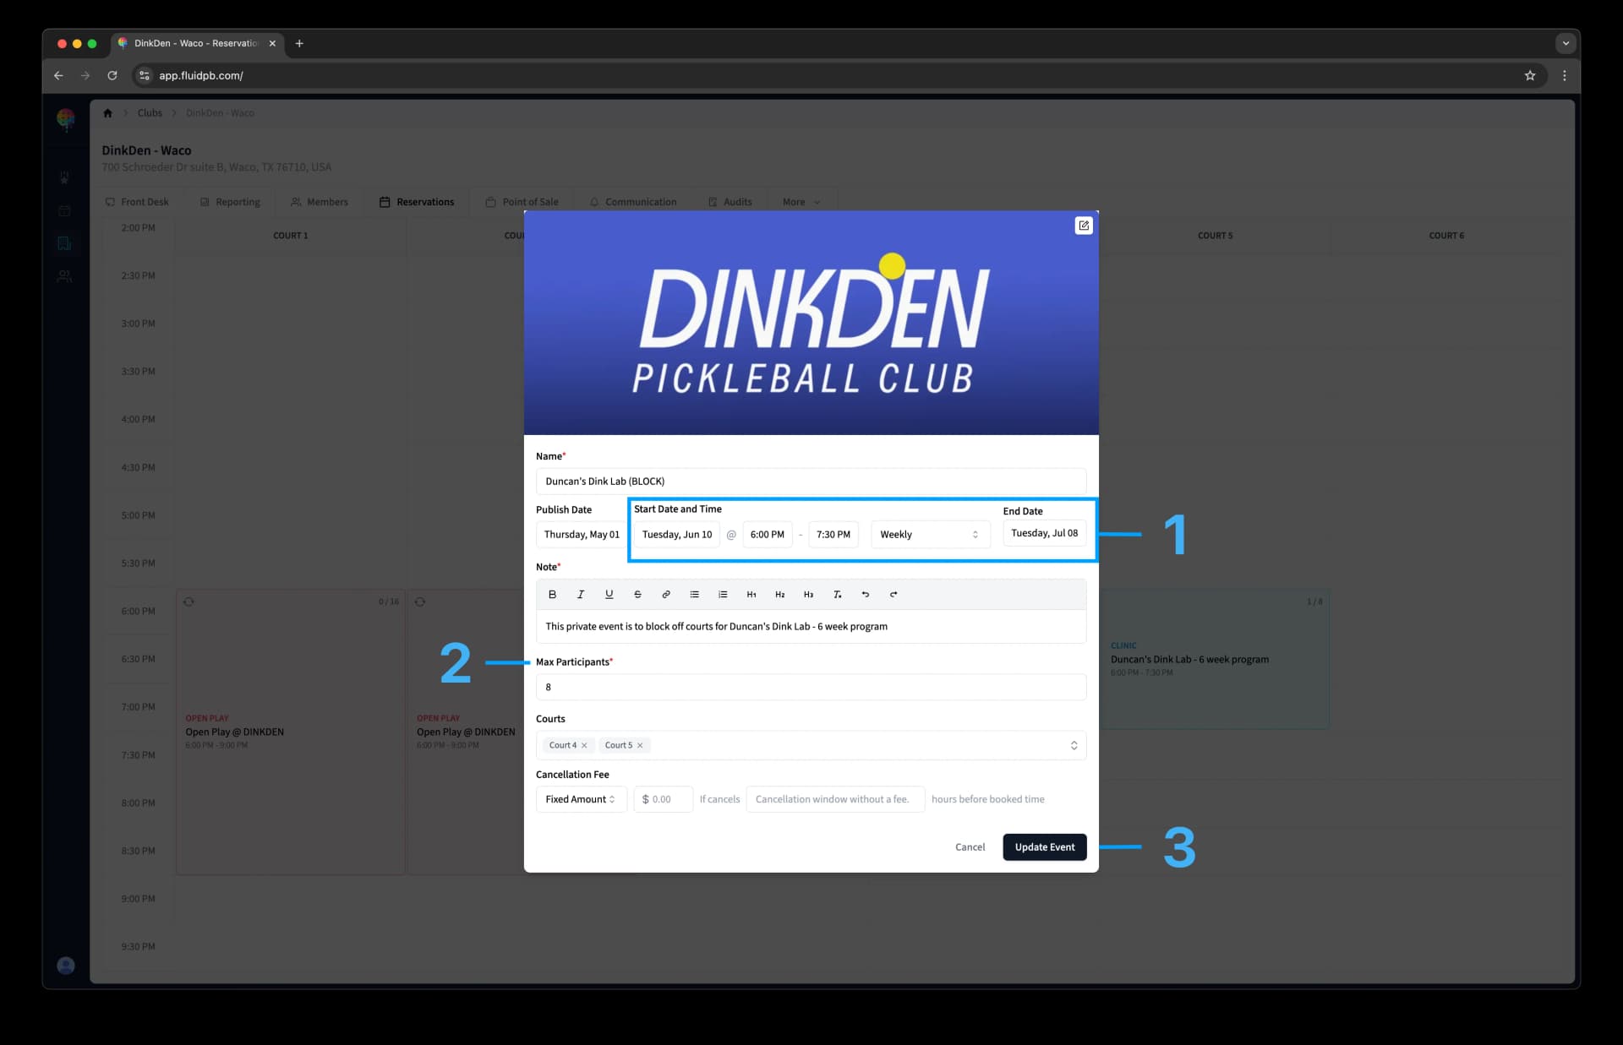The image size is (1623, 1045).
Task: Click the undo icon in editor
Action: 865,595
